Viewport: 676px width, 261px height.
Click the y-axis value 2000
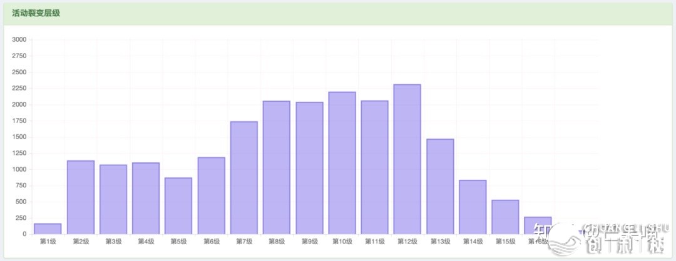(20, 104)
